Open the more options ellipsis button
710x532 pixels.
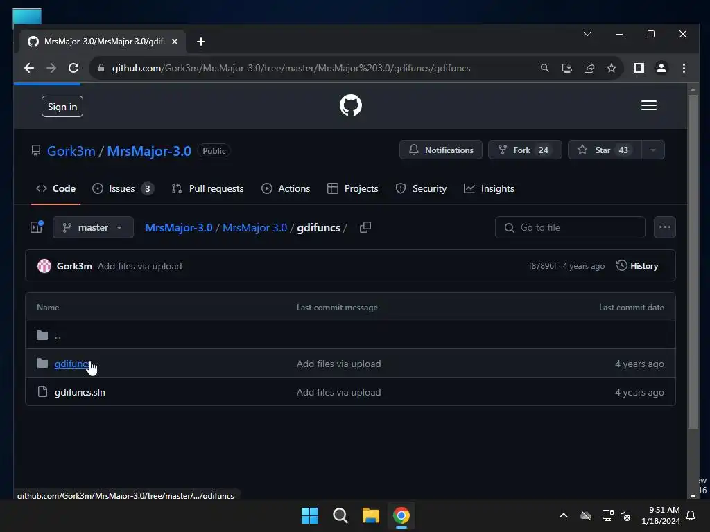[664, 227]
